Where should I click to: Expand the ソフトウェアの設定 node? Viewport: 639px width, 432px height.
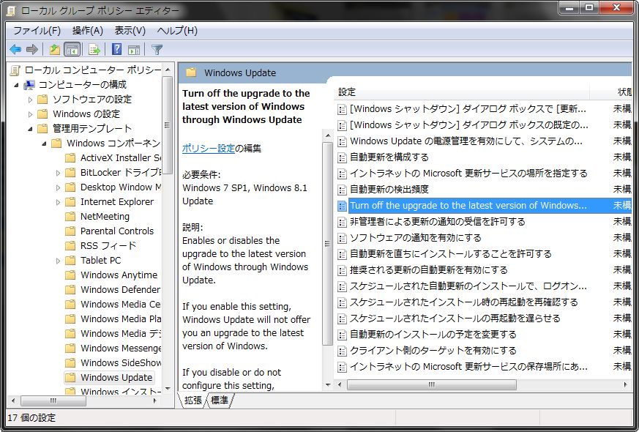pos(30,100)
